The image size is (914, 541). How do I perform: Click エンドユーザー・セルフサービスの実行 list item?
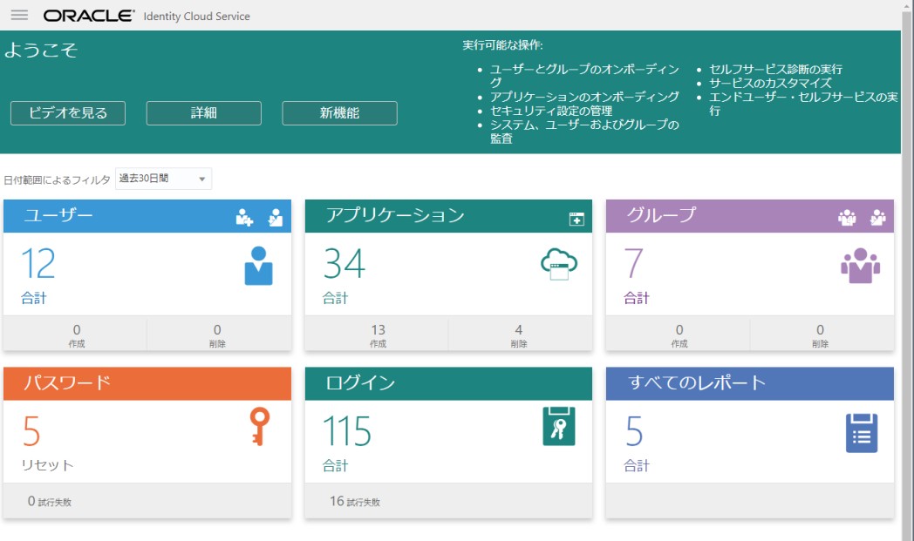803,104
